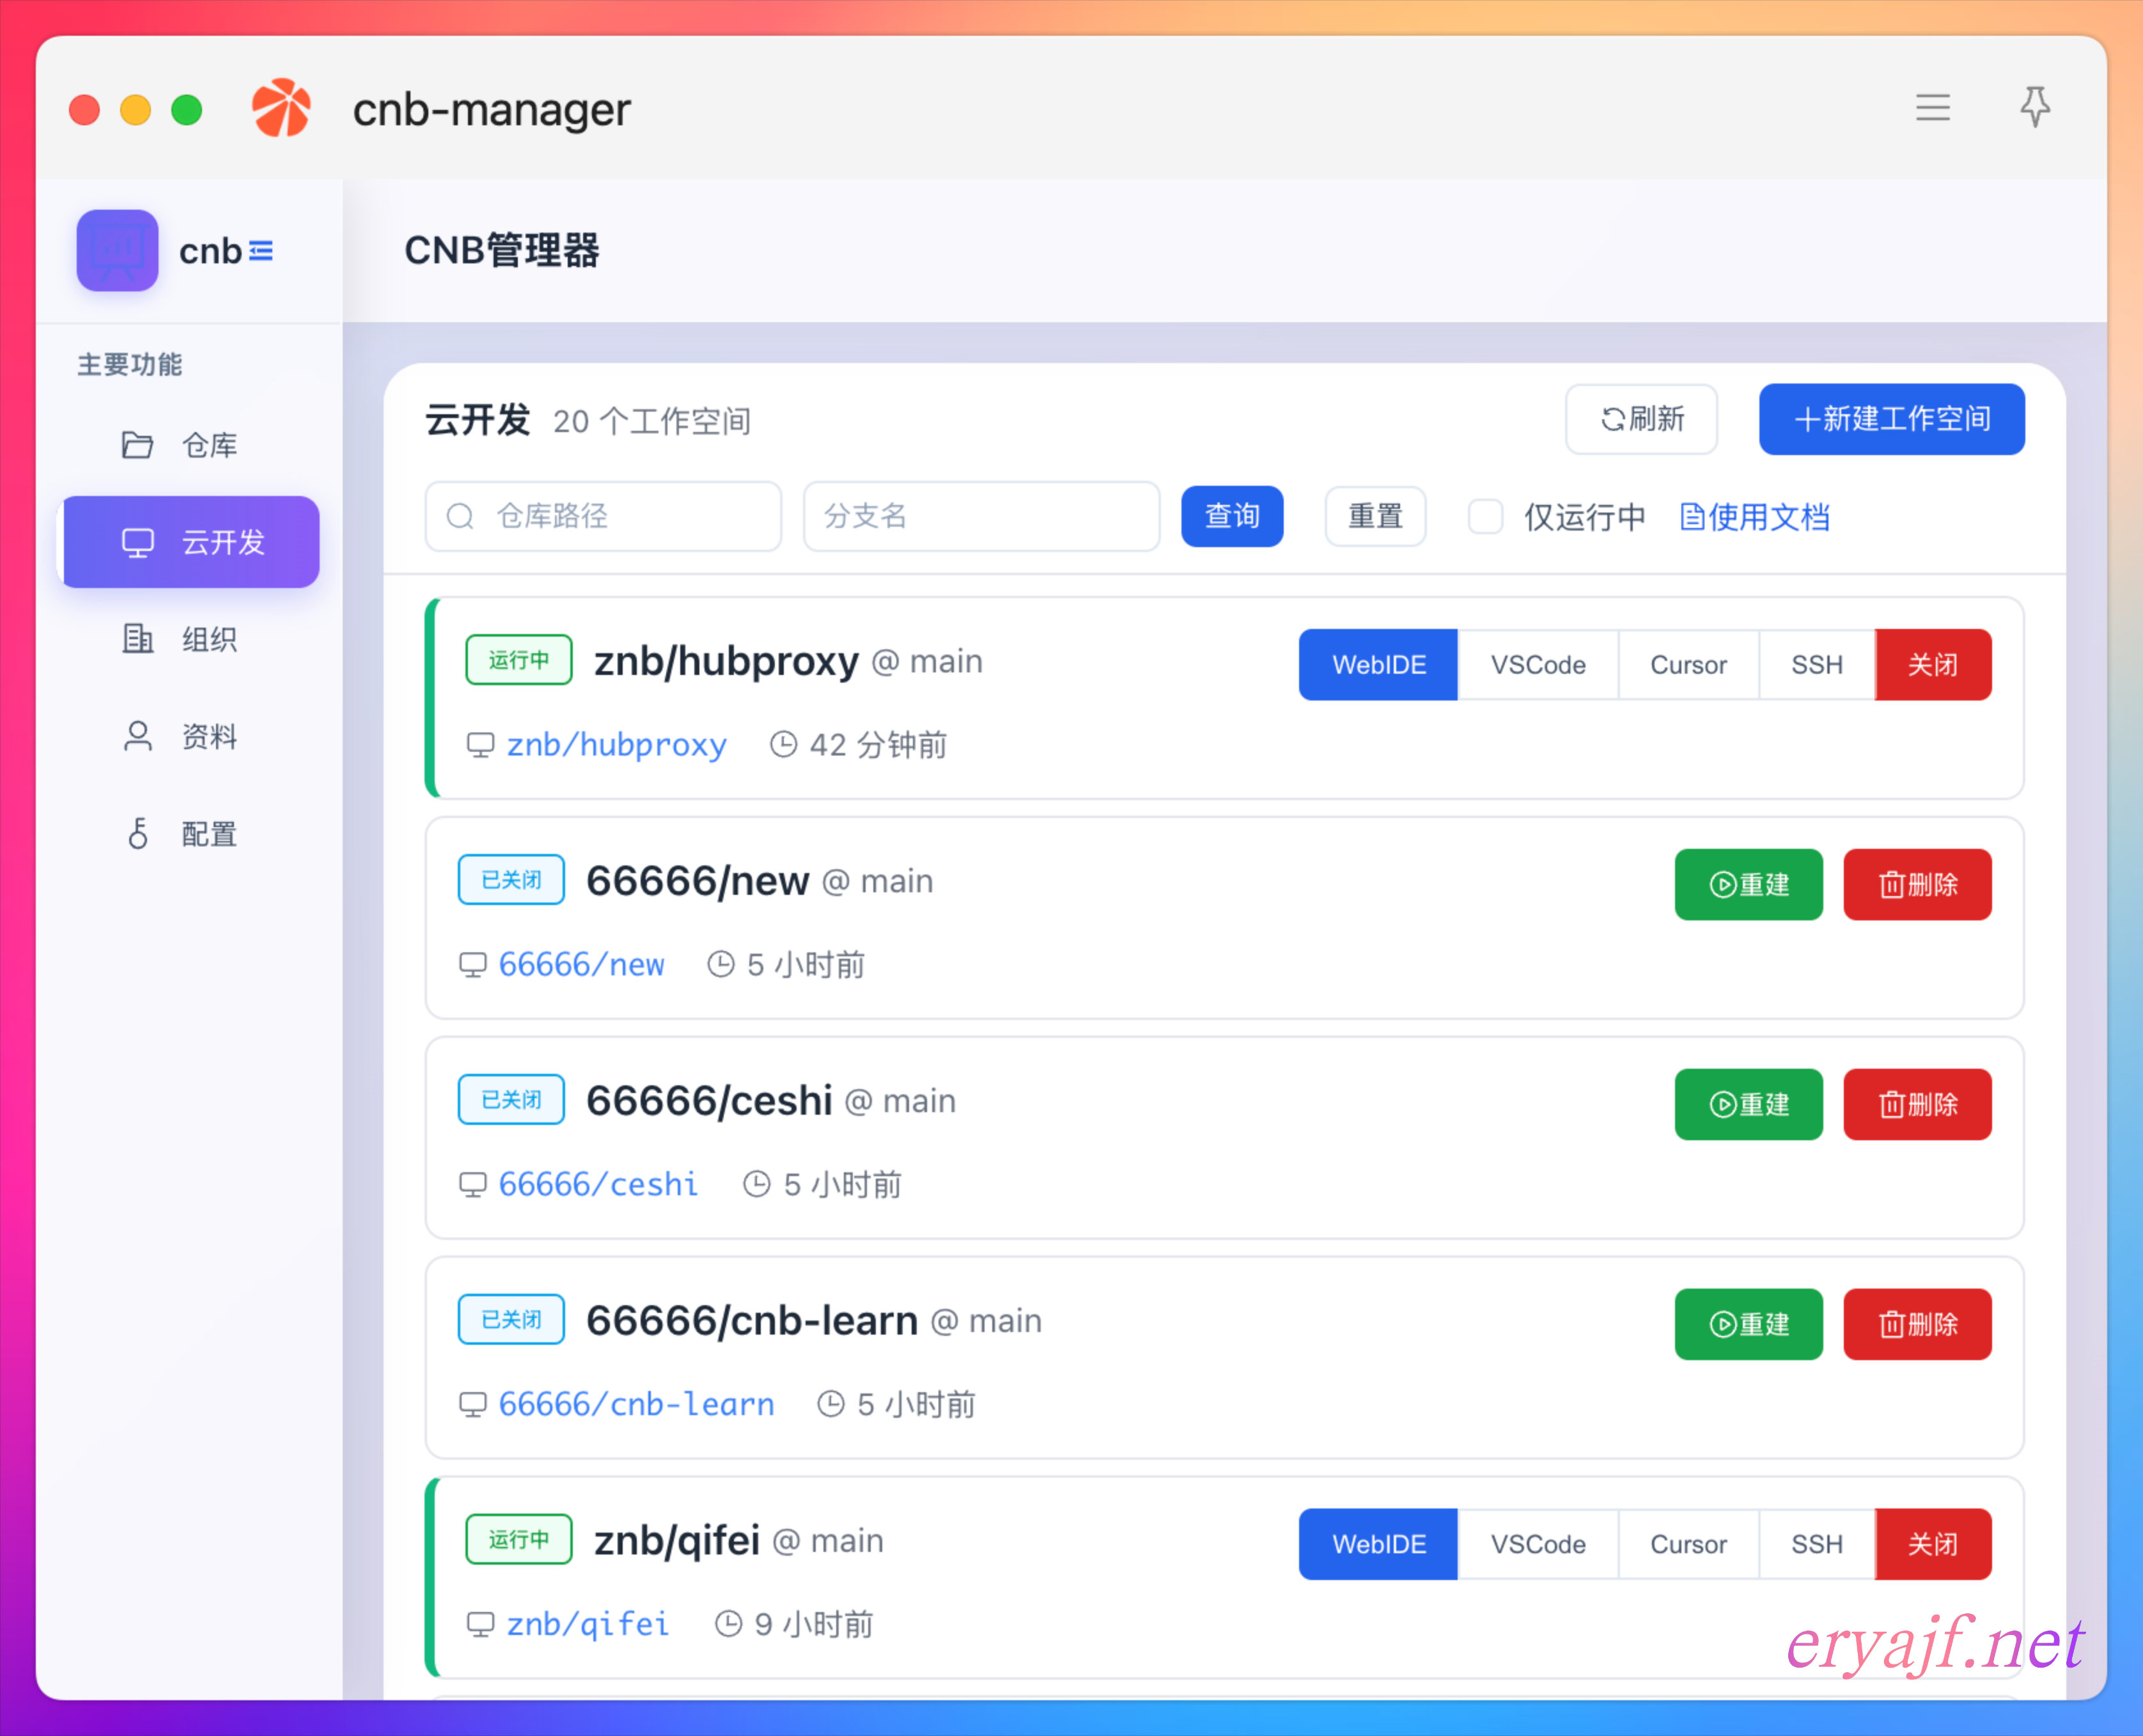Focus the 仓库路径 search field

point(603,516)
